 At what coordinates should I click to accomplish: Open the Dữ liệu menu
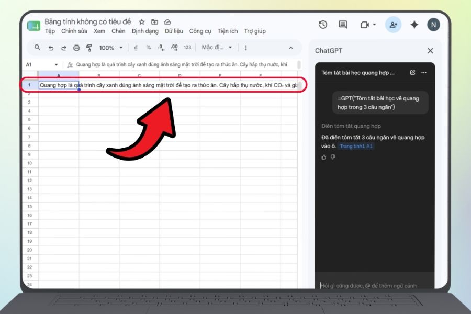(x=174, y=31)
